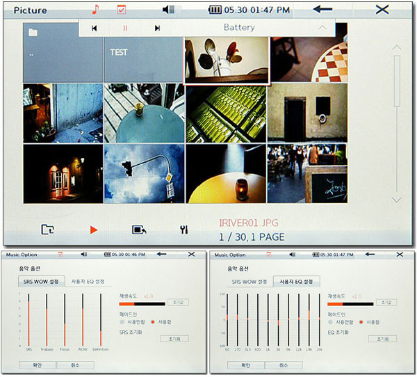
Task: Select the wall with dark doorway thumbnail
Action: click(x=307, y=113)
